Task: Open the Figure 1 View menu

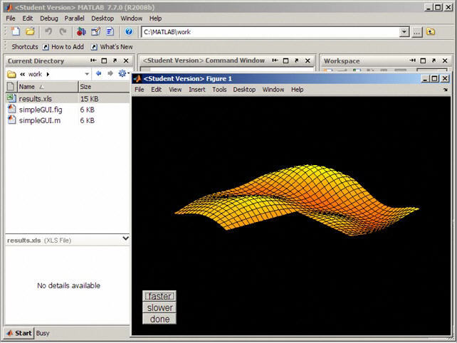Action: 175,90
